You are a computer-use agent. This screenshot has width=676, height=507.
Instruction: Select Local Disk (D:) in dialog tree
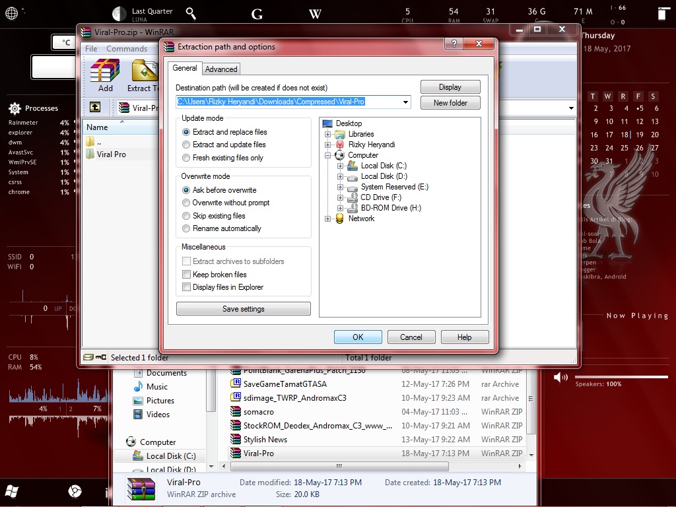click(377, 176)
